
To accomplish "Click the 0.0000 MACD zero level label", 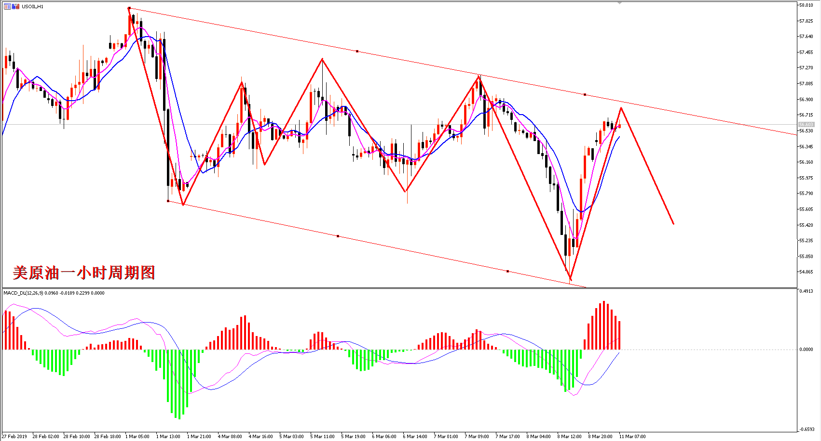I will [806, 350].
